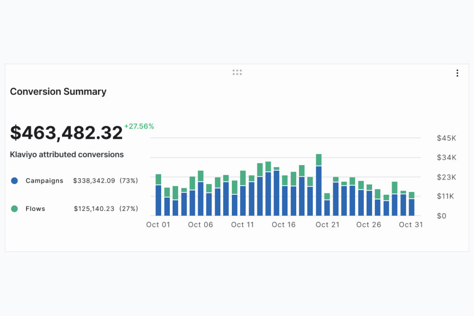Click the Oct 31 axis label
This screenshot has height=316, width=474.
(410, 224)
